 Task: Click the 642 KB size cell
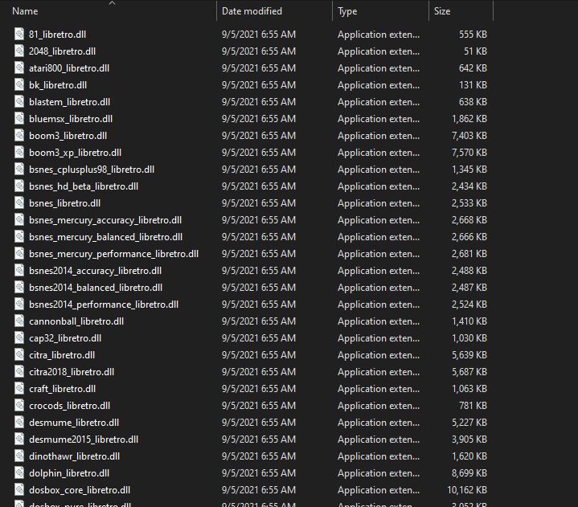473,68
